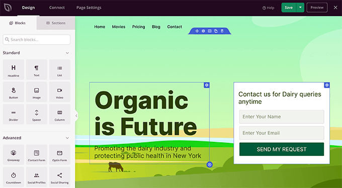Image resolution: width=342 pixels, height=188 pixels.
Task: Collapse the left sidebar panel handle
Action: point(76,116)
